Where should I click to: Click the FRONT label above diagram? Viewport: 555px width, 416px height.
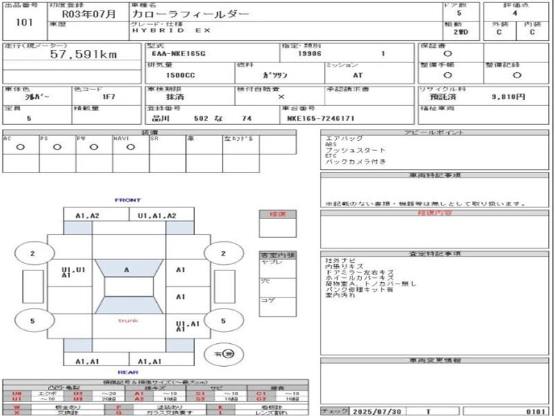click(128, 200)
